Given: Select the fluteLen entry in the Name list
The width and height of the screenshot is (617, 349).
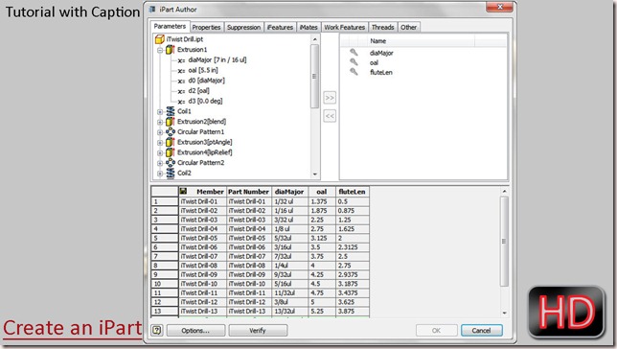Looking at the screenshot, I should (x=381, y=73).
